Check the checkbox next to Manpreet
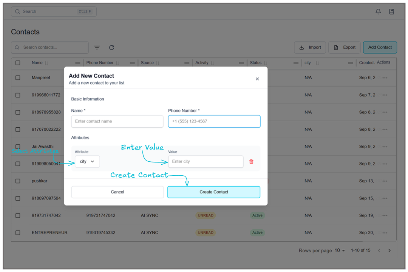The width and height of the screenshot is (408, 272). (x=18, y=77)
